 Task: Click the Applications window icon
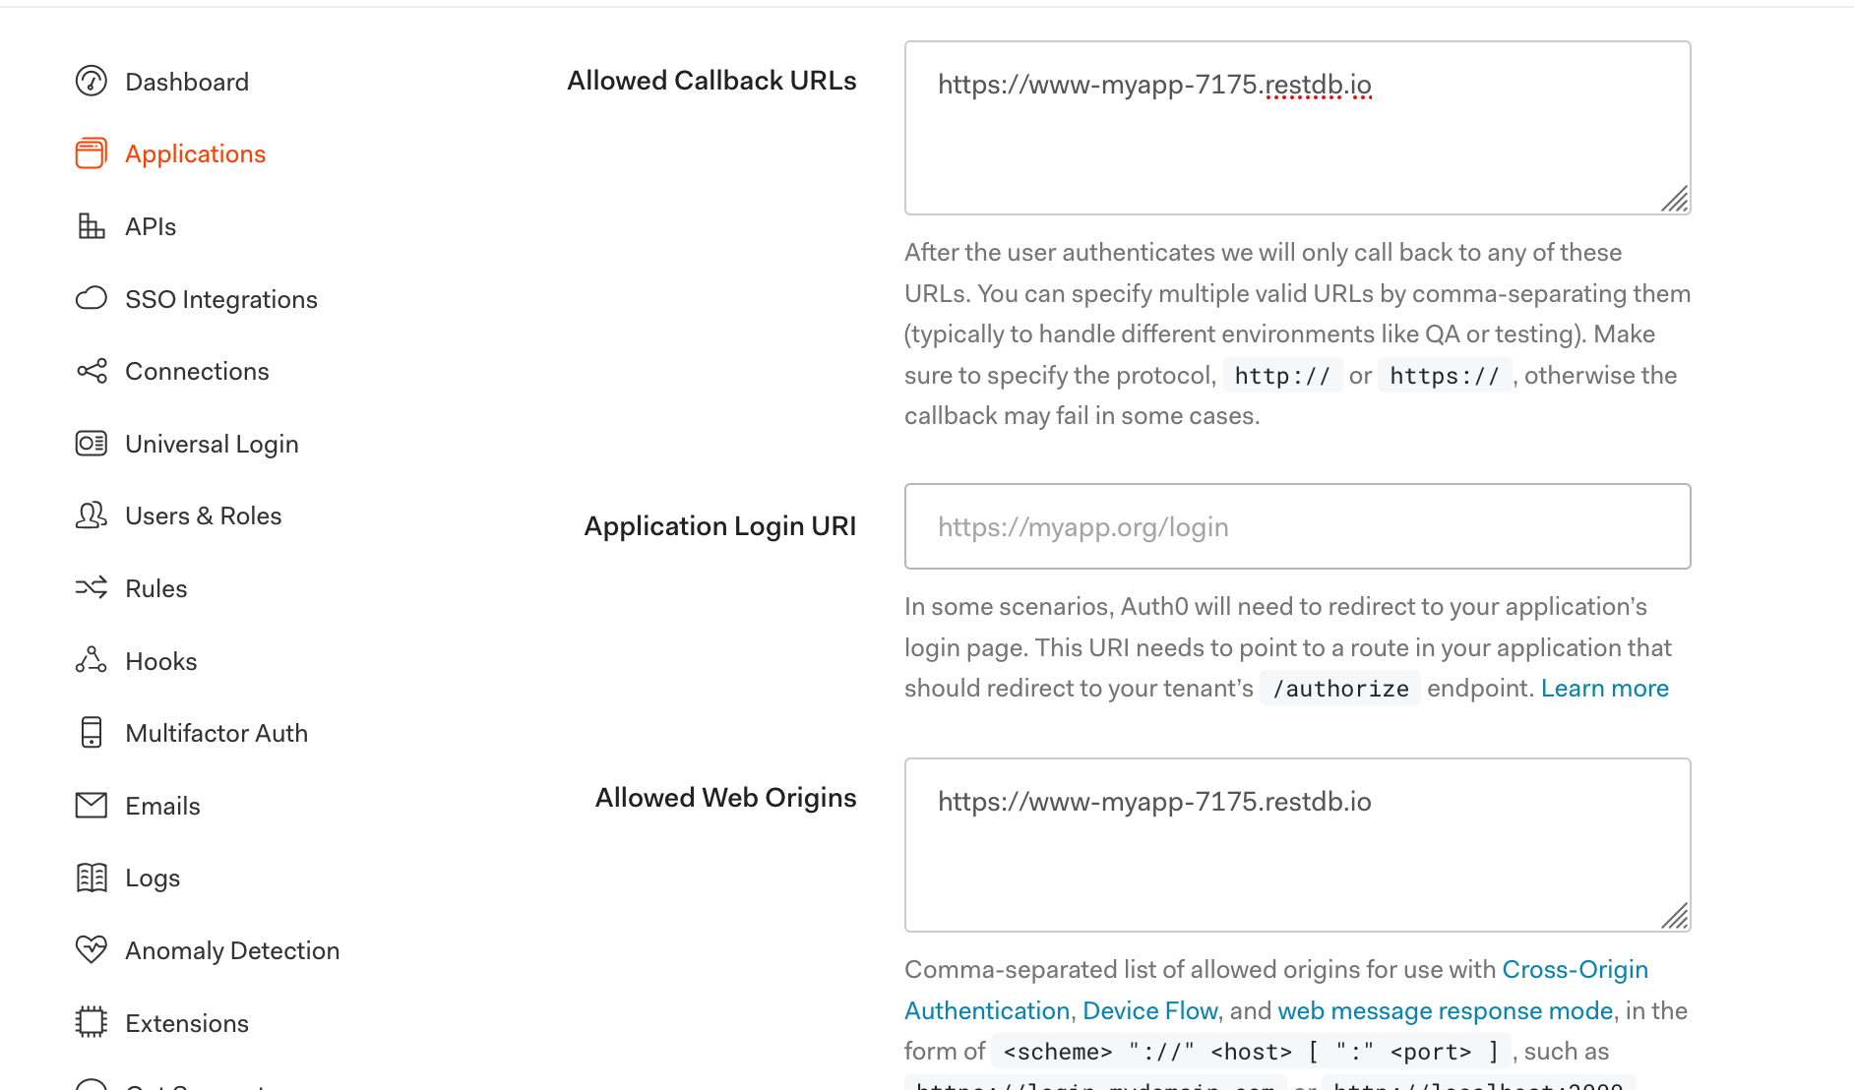[92, 153]
